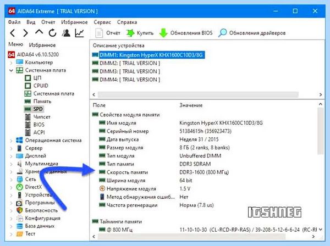Click the Сервер tree icon
Screen dimensions: 330x246
click(x=19, y=148)
